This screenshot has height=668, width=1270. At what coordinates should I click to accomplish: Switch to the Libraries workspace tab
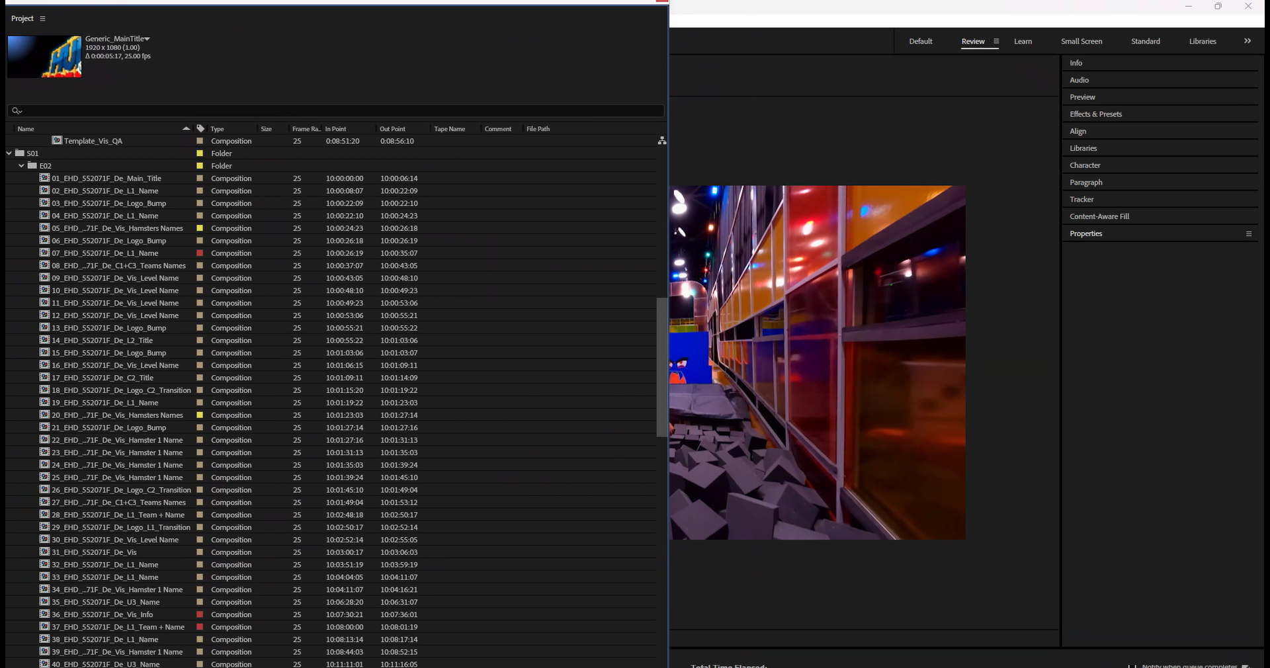[1203, 41]
